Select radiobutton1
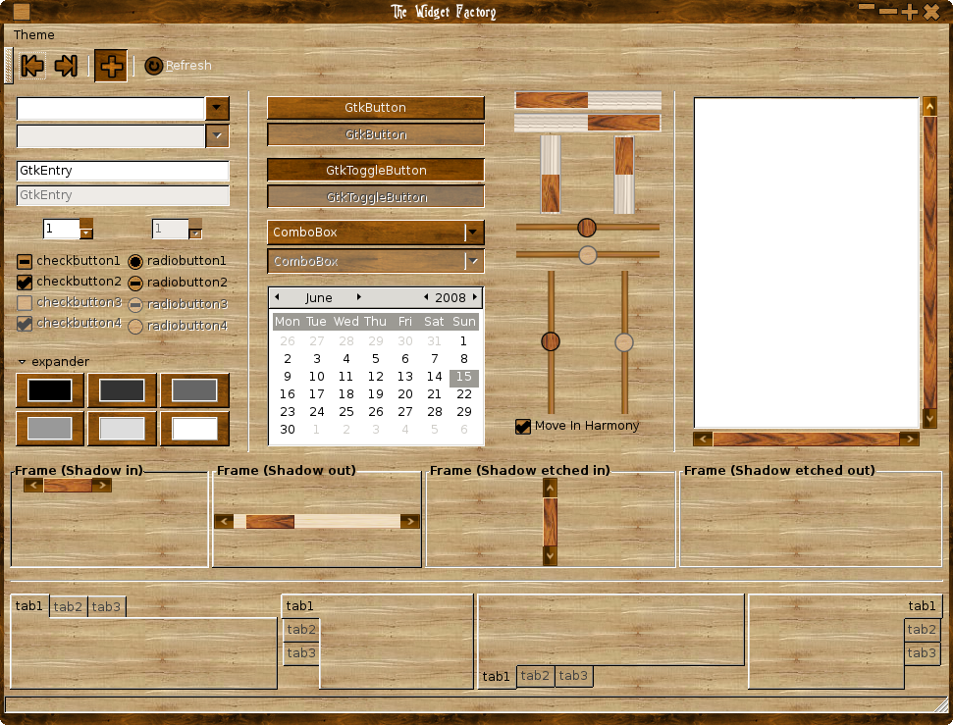This screenshot has width=953, height=725. pyautogui.click(x=134, y=261)
